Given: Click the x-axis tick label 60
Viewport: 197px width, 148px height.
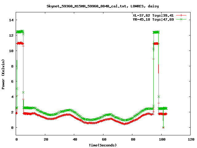Looking at the screenshot, I should (x=104, y=139).
